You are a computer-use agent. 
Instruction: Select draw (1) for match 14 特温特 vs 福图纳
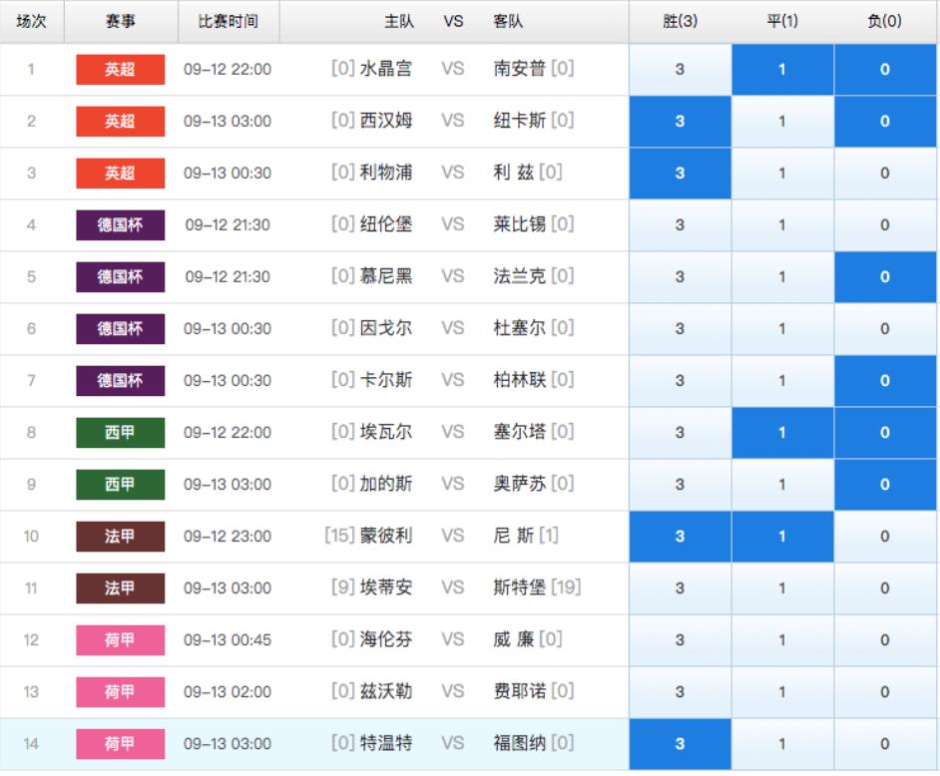tap(782, 744)
